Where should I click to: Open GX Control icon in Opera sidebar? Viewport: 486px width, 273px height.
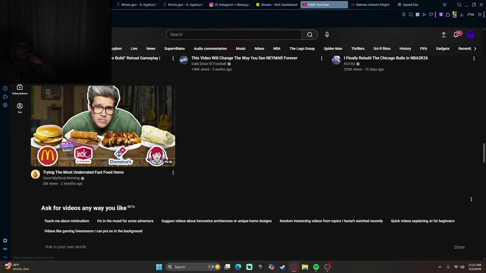[x=5, y=249]
